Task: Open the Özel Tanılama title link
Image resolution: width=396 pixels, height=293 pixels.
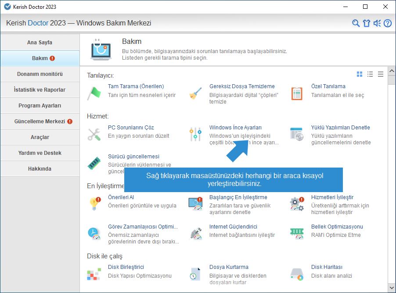Action: 328,86
